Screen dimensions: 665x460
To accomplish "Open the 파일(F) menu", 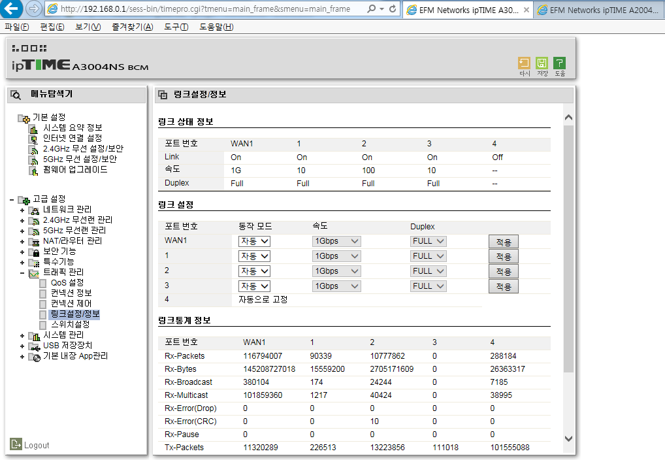I will [17, 27].
